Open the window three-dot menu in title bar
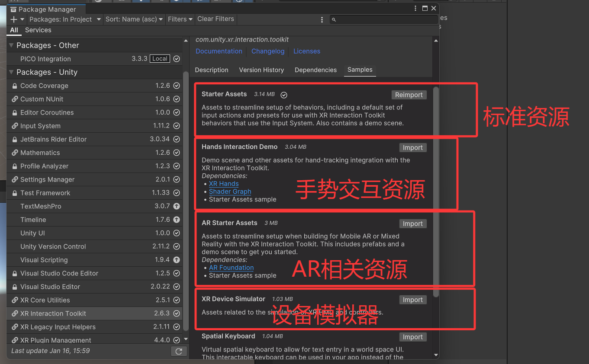The width and height of the screenshot is (589, 364). point(416,8)
